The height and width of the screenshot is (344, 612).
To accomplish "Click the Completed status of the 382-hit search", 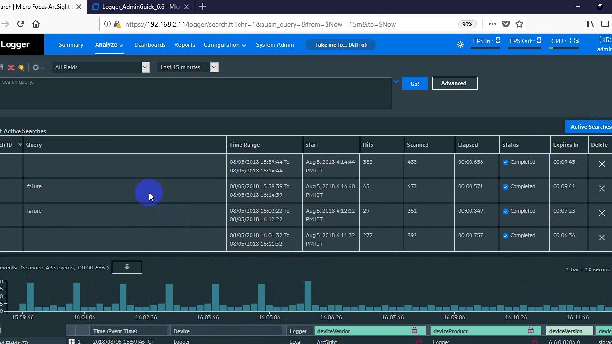I will coord(519,162).
